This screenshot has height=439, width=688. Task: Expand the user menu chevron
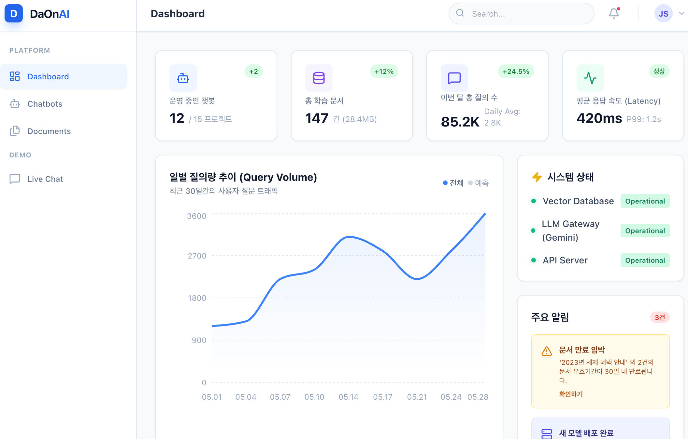pos(681,13)
